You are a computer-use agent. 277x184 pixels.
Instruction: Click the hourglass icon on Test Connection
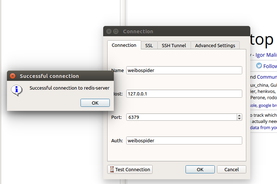click(112, 169)
